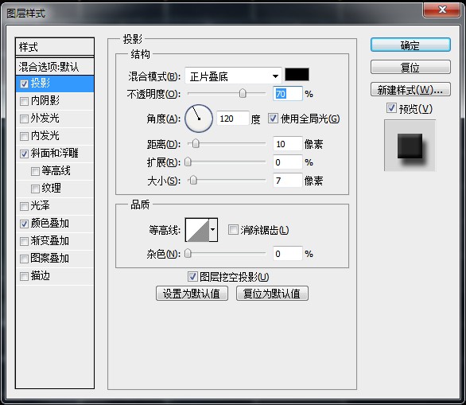466x405 pixels.
Task: Click the 扩展 slider handle
Action: point(188,162)
